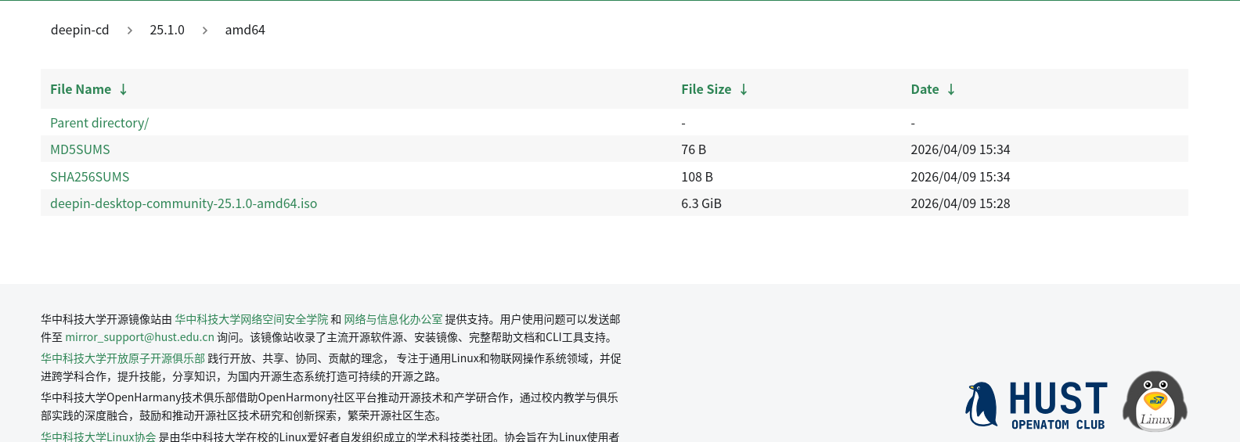
Task: Select the MD5SUMS date 2026/04/09 15:34
Action: 961,149
